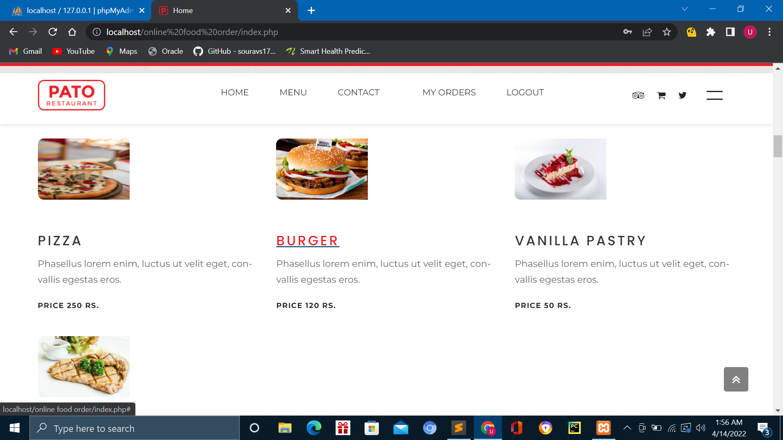Click the browser profile avatar icon
The image size is (783, 440).
tap(750, 32)
